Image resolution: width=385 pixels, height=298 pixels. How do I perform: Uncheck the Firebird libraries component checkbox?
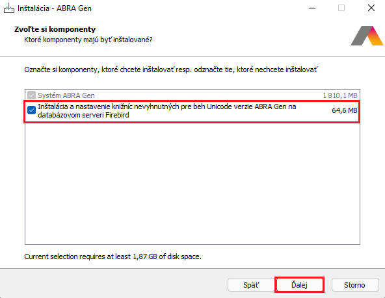31,110
